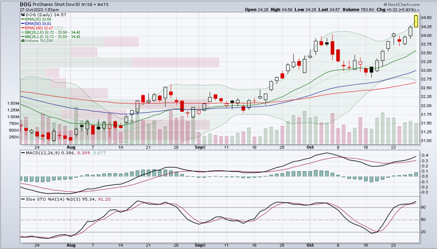The width and height of the screenshot is (437, 249).
Task: Click the Oct date label under the stochastic panel
Action: pos(310,245)
